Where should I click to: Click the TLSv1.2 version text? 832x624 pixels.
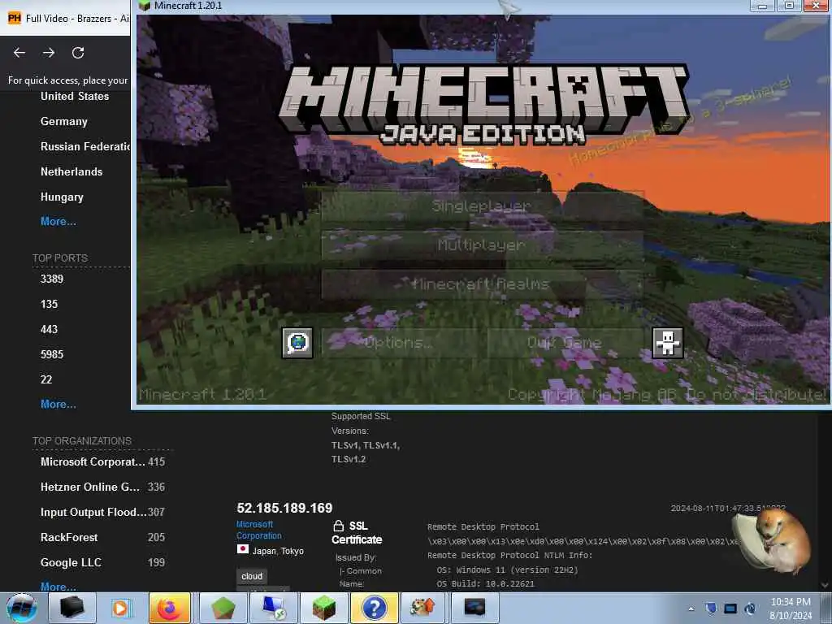tap(349, 459)
